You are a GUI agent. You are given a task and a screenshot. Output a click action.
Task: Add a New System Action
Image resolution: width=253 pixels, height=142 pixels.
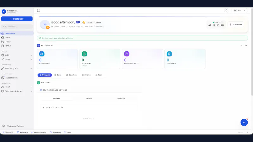tap(89, 108)
